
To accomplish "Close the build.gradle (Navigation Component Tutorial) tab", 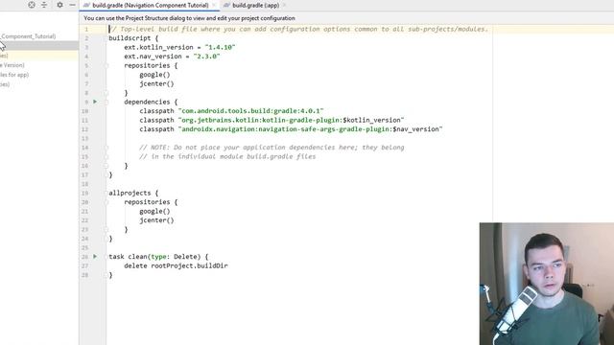I will coord(214,6).
